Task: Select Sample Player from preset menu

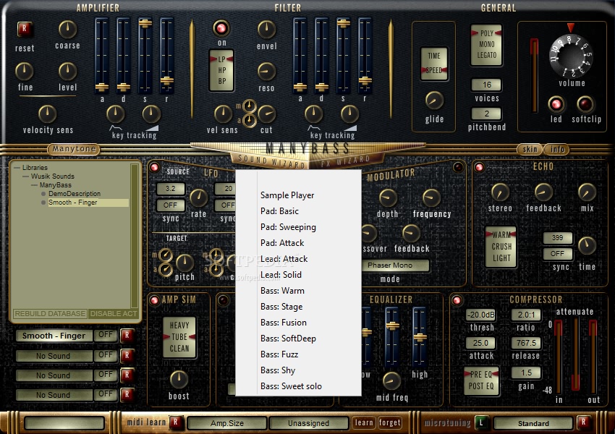Action: click(299, 195)
